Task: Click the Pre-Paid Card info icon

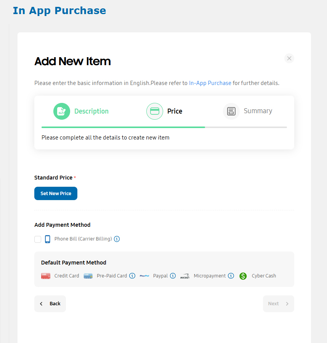Action: pyautogui.click(x=132, y=276)
